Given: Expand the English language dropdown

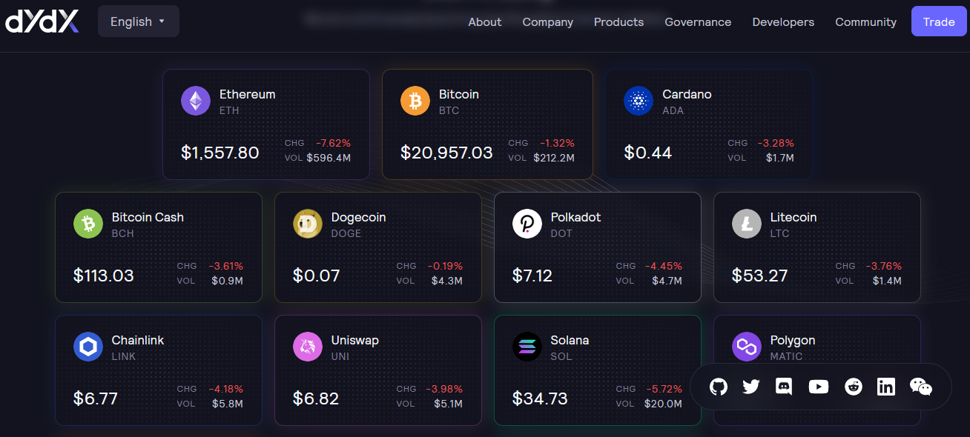Looking at the screenshot, I should point(139,21).
